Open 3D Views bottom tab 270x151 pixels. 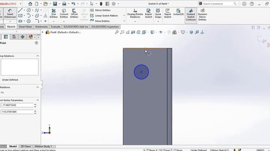[26, 146]
